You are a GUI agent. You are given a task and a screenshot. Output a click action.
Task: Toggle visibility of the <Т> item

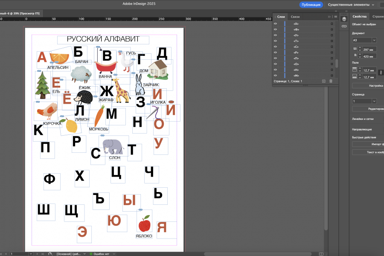coord(275,41)
